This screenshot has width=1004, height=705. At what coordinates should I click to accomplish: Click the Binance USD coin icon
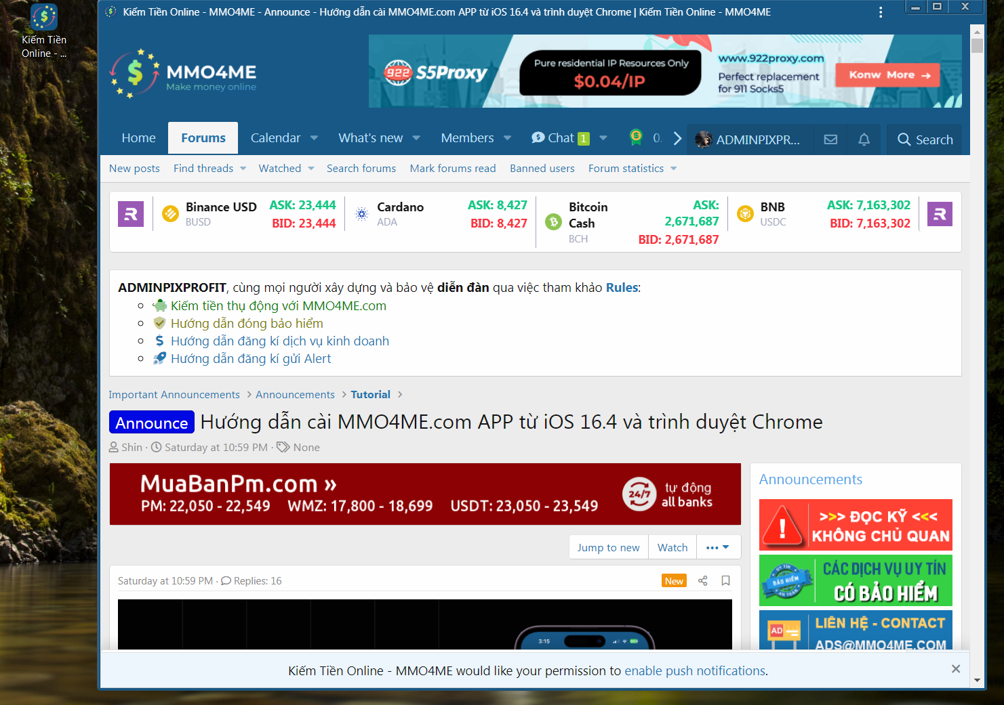170,214
